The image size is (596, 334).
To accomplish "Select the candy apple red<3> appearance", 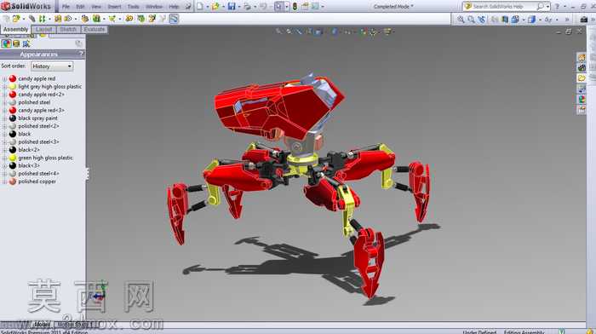I will (41, 110).
